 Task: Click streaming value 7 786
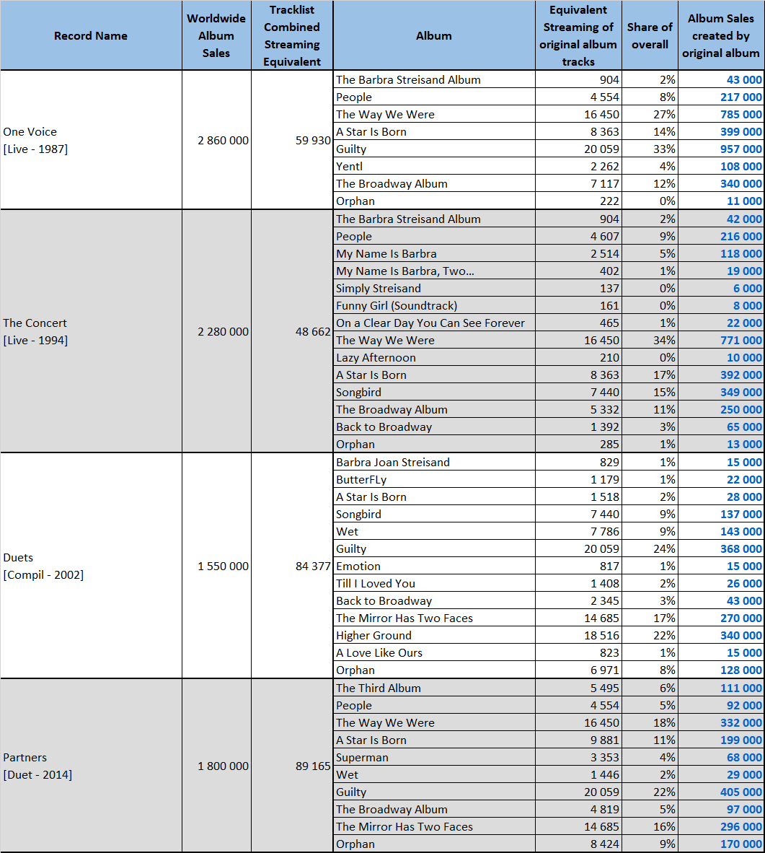click(x=578, y=531)
